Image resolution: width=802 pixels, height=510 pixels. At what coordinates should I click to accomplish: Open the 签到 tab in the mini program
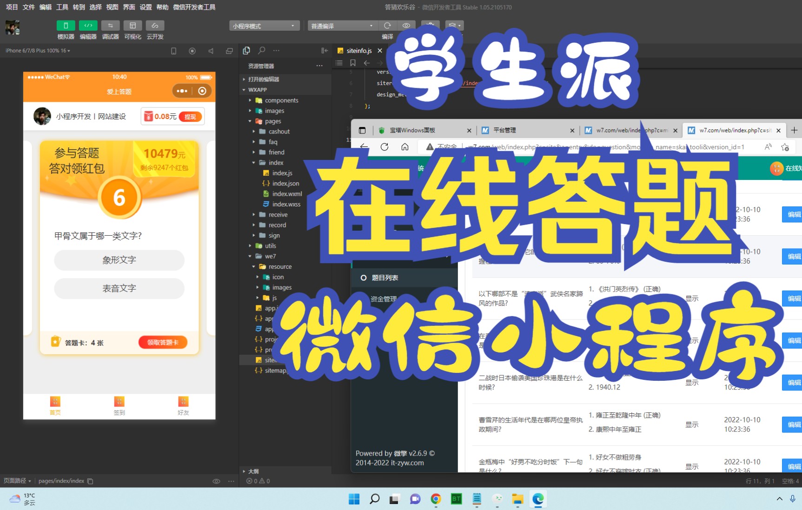point(119,406)
